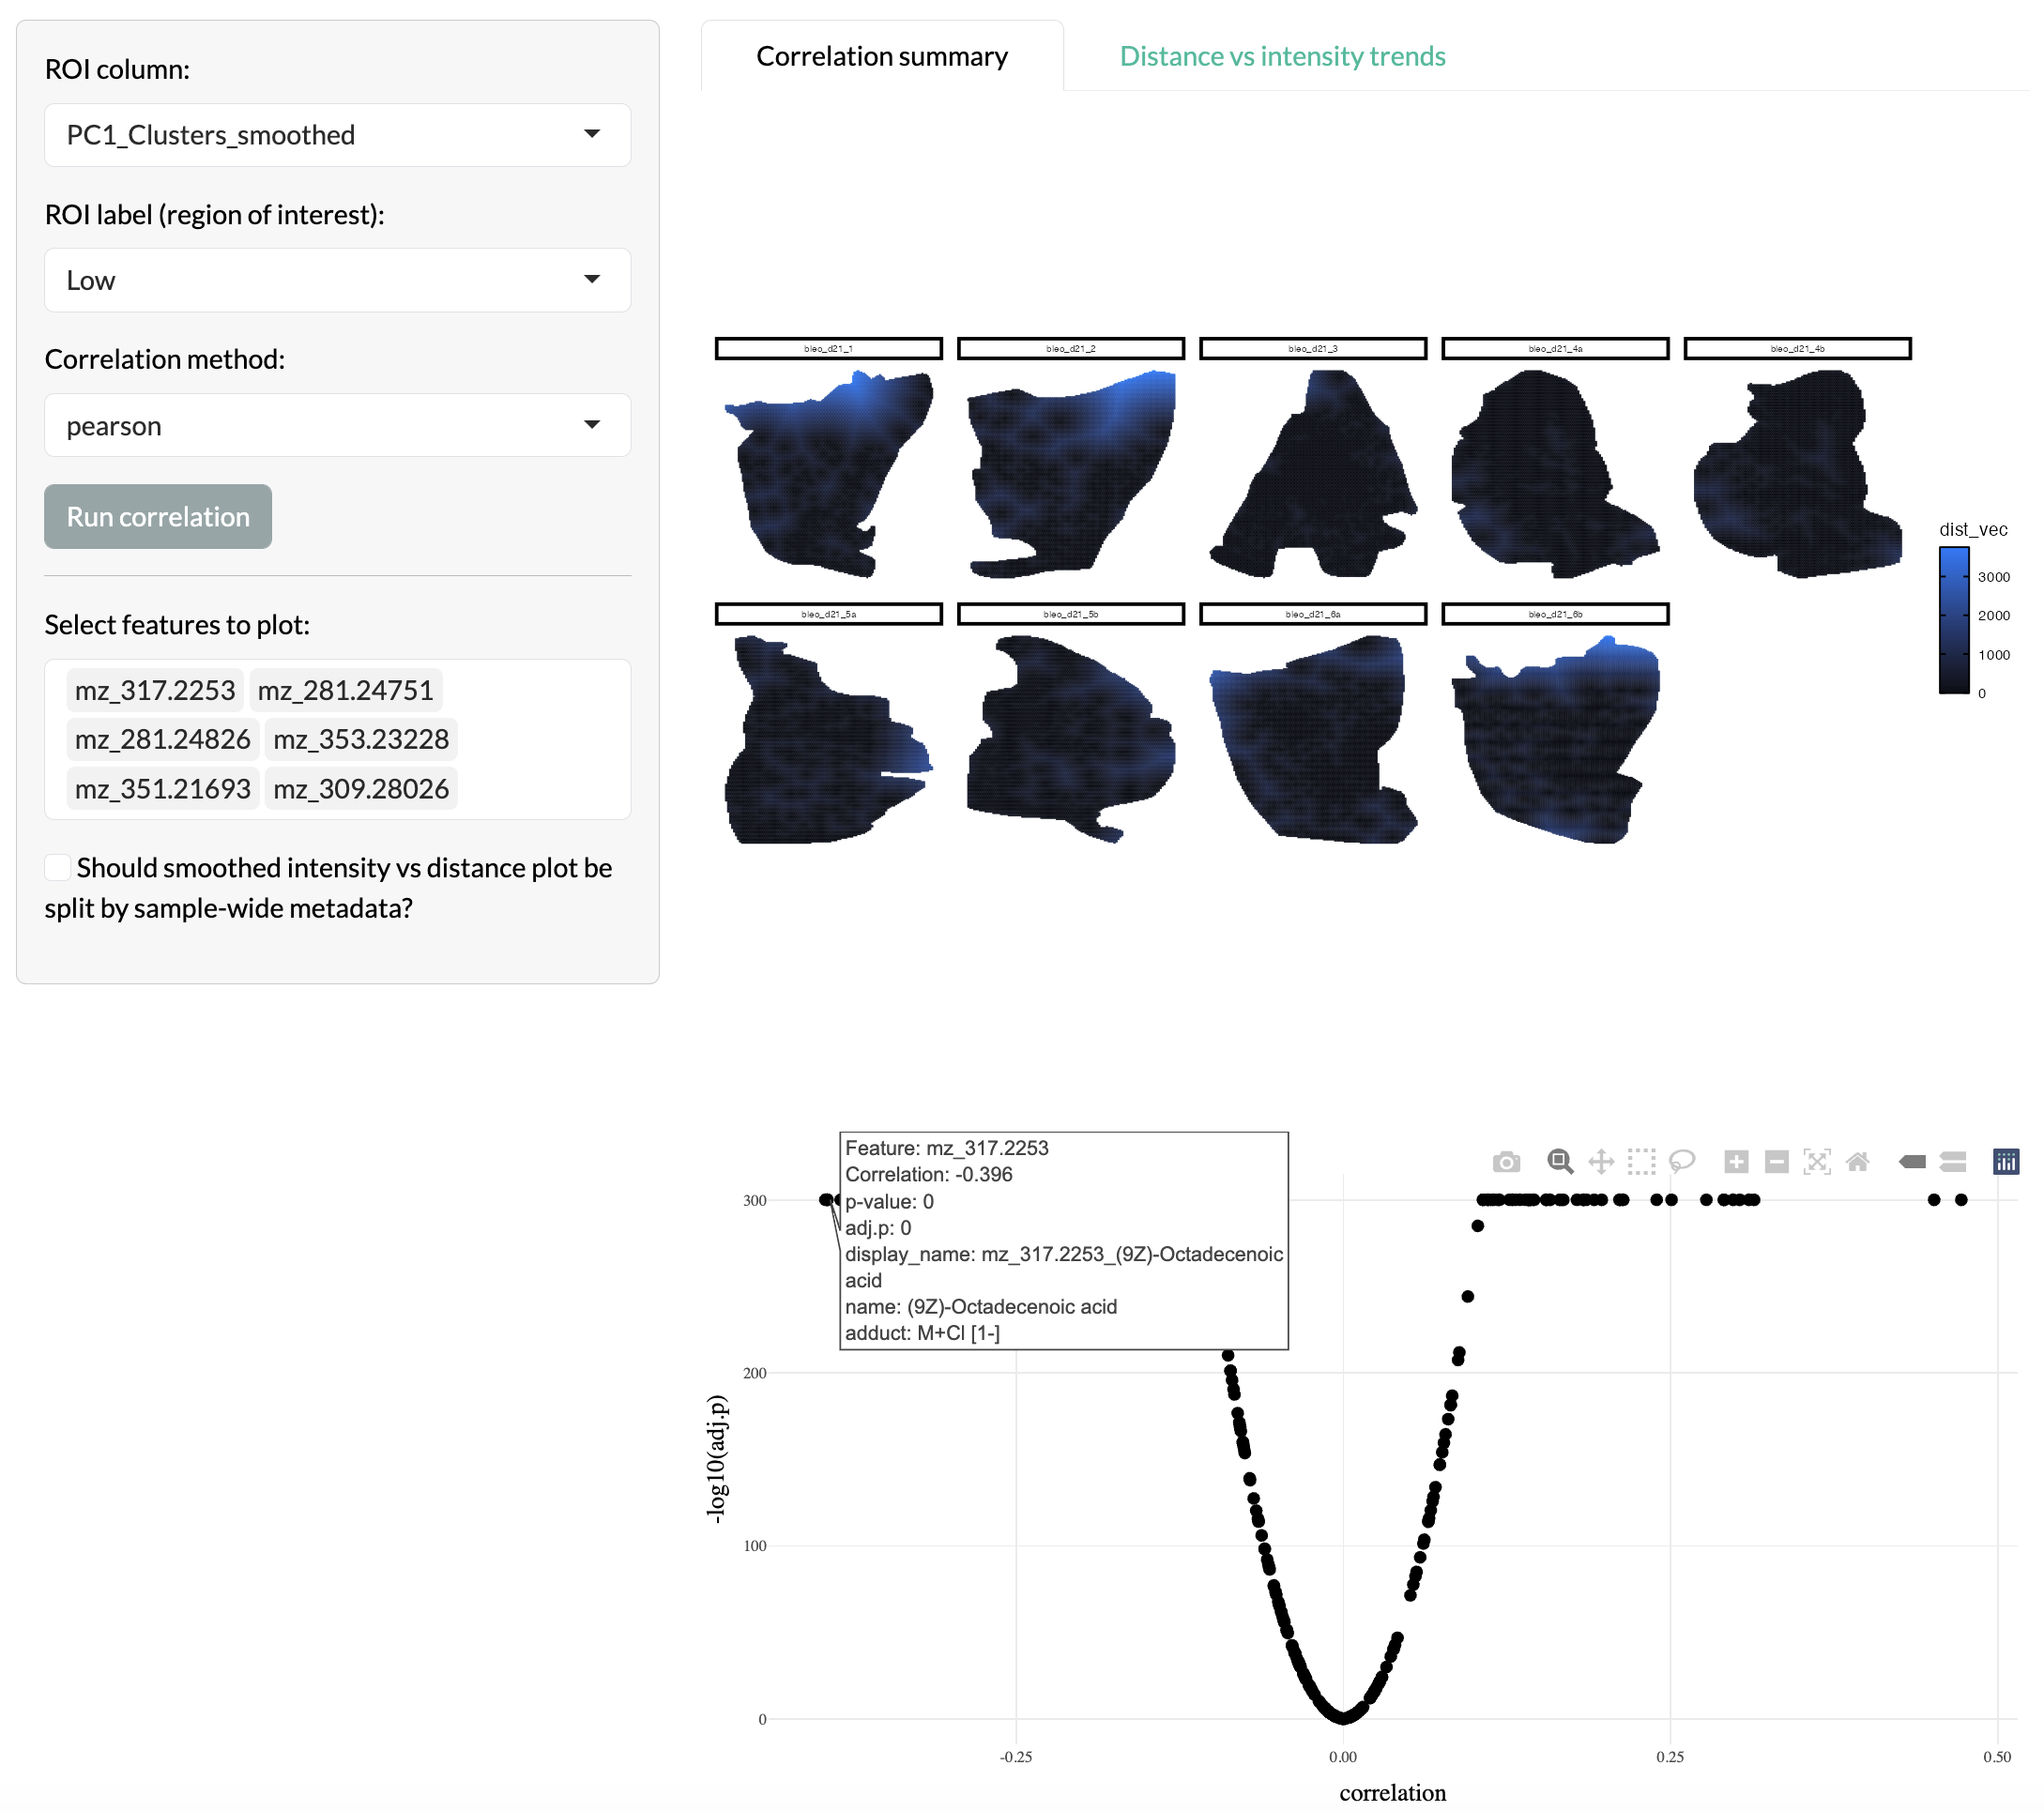Image resolution: width=2044 pixels, height=1811 pixels.
Task: Open Plotly logo link in toolbar
Action: [x=2006, y=1161]
